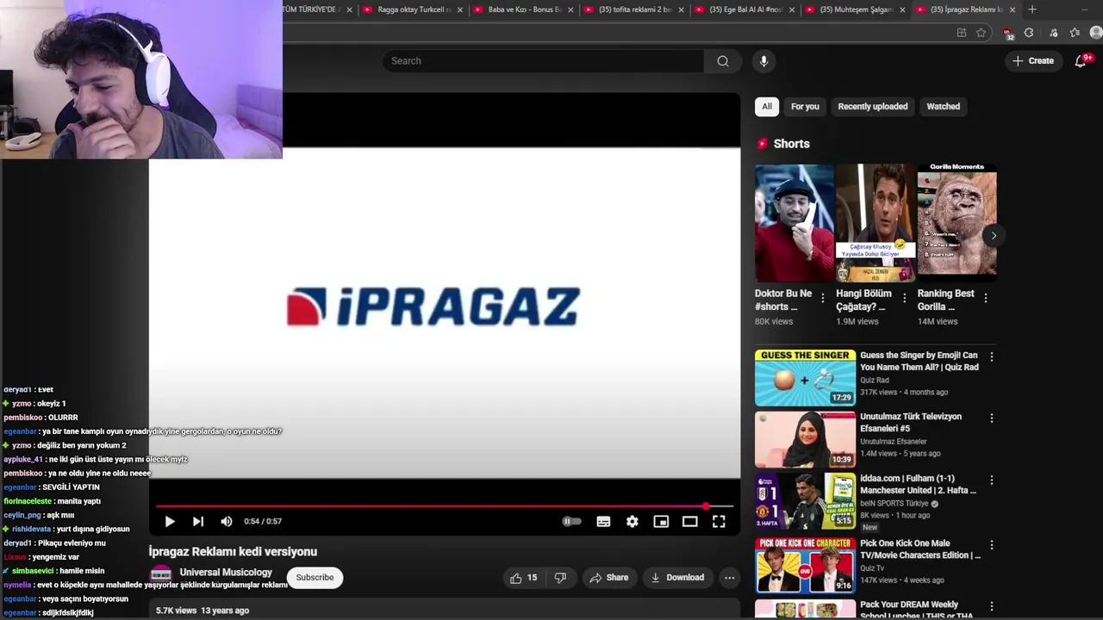
Task: Open beIN SPORTS Türkiye channel name
Action: point(894,504)
